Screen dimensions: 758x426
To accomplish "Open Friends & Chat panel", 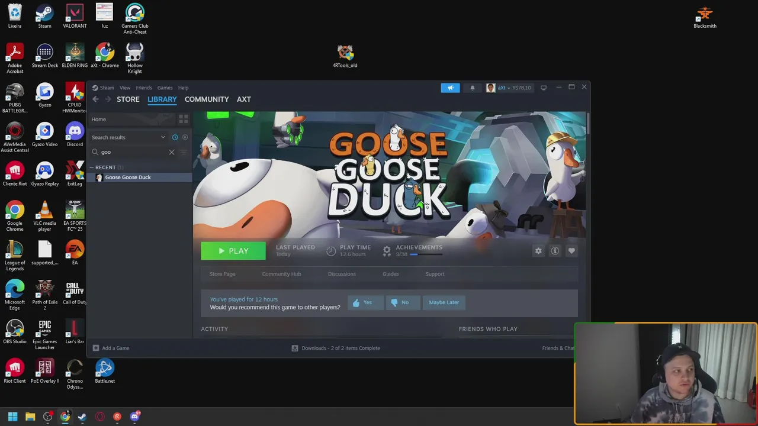I will click(558, 348).
